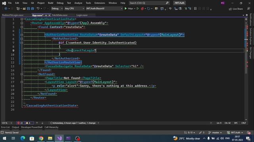This screenshot has width=254, height=142.
Task: Click the weather widget showing 29°C
Action: coord(186,138)
